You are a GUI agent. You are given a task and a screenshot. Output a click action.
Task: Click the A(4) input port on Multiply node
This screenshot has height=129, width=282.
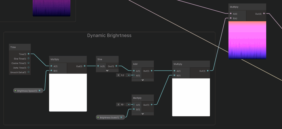(x=231, y=13)
